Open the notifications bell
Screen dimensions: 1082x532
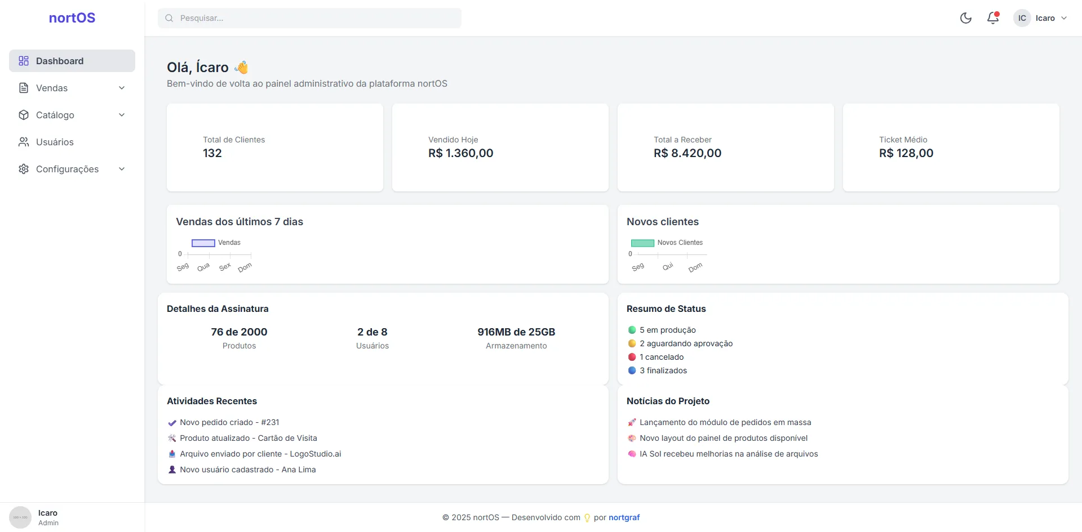(x=993, y=18)
